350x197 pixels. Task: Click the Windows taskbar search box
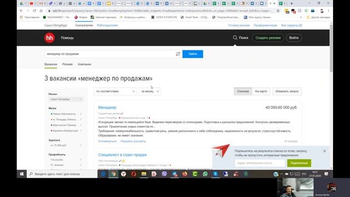[62, 174]
